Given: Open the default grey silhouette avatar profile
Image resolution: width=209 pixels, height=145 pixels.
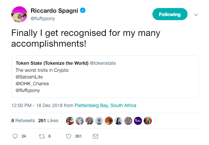Looking at the screenshot, I should (x=99, y=121).
